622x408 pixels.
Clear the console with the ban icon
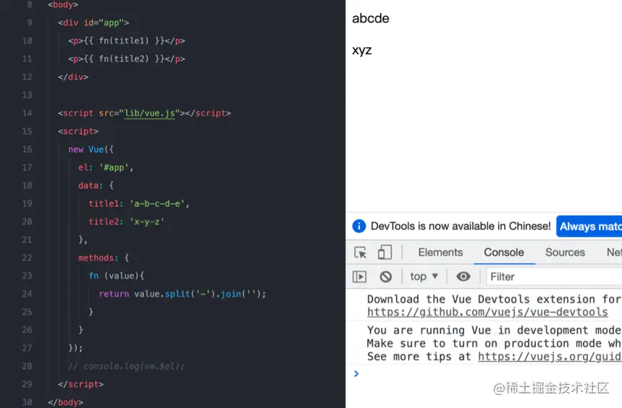[x=385, y=276]
